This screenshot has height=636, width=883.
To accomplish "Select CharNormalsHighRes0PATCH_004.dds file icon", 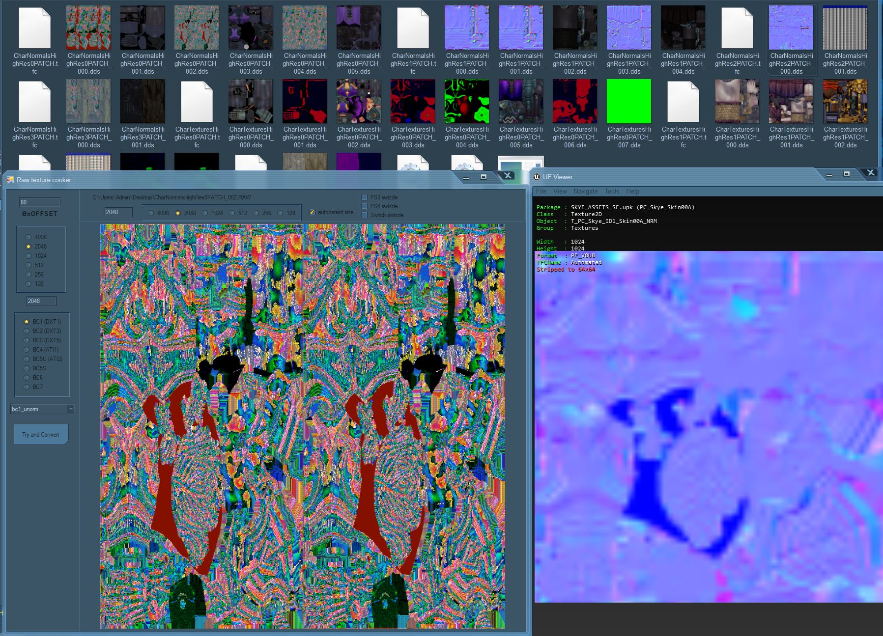I will pyautogui.click(x=305, y=28).
